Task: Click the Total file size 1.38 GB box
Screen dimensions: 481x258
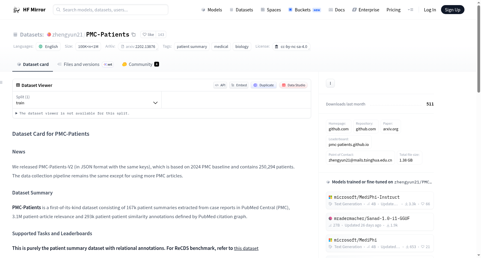Action: [x=409, y=158]
